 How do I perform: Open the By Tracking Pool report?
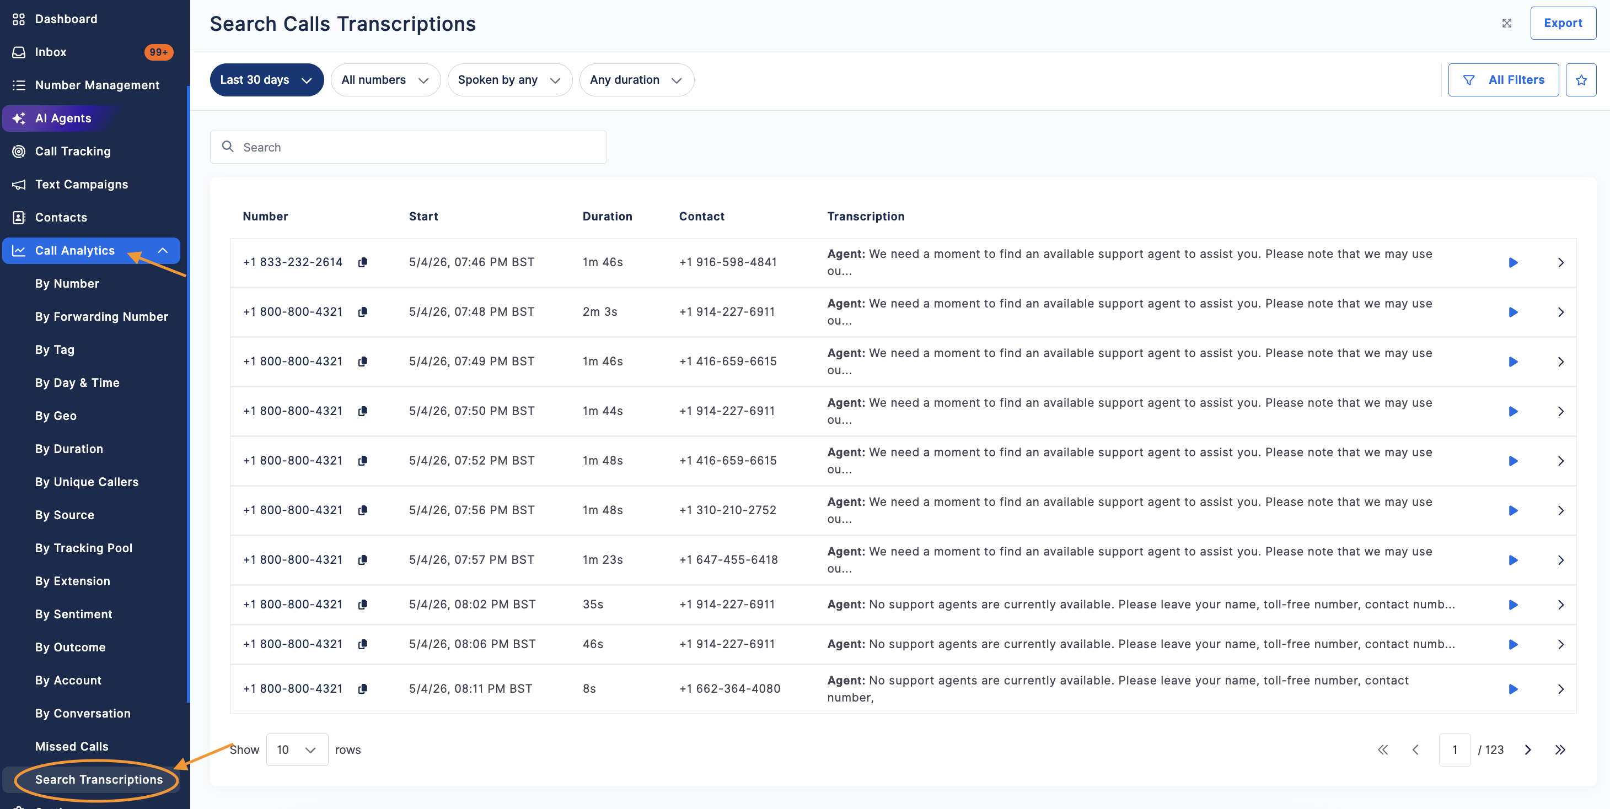[84, 548]
